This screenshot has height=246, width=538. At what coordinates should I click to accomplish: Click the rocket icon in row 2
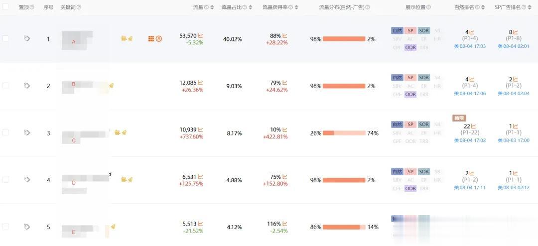tap(112, 86)
